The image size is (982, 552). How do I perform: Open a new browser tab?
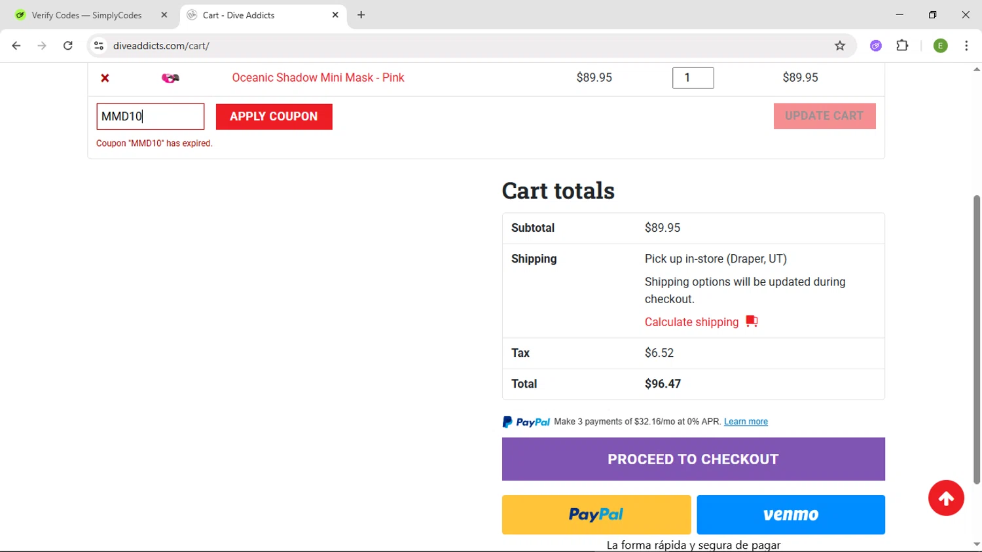(361, 15)
